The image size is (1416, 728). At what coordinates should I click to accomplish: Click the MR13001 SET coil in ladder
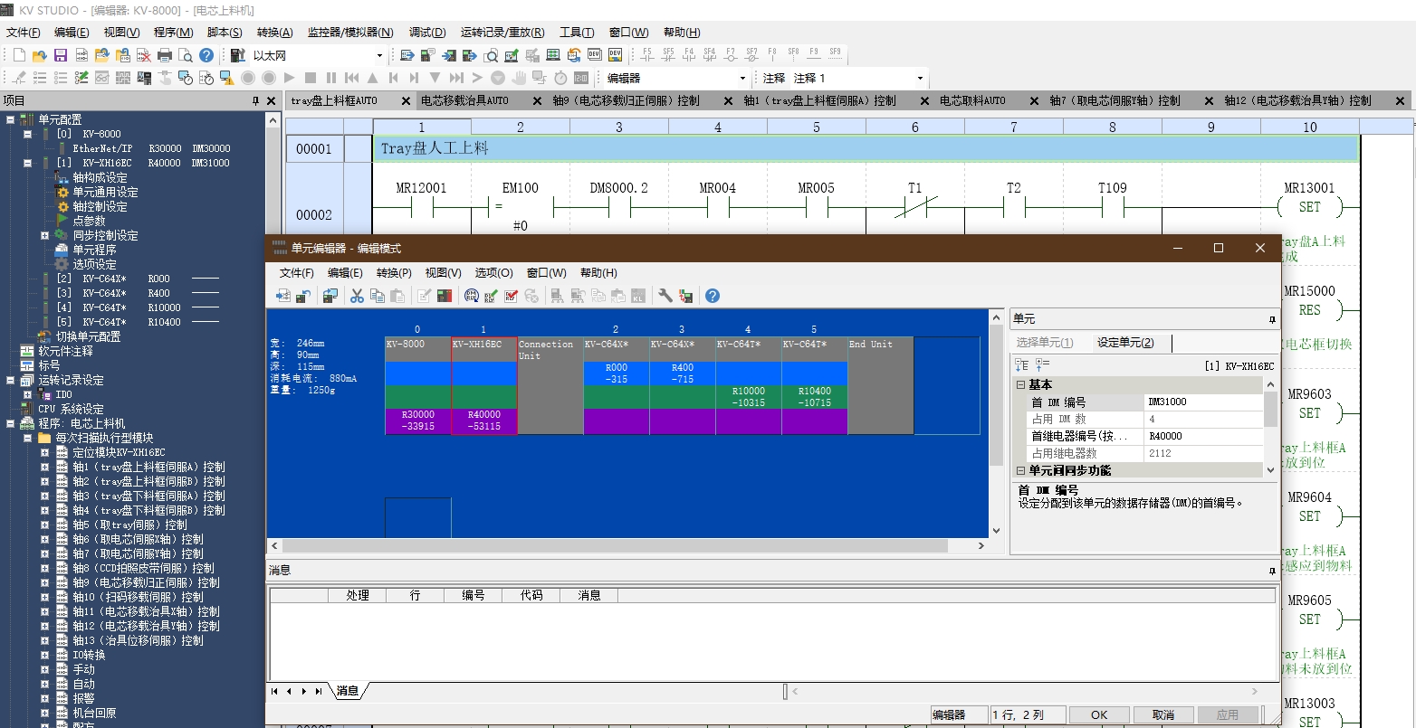(x=1309, y=206)
